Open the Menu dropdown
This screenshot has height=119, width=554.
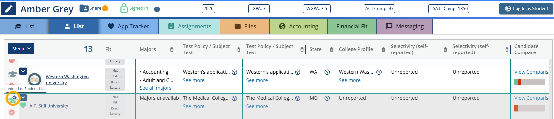pyautogui.click(x=21, y=49)
